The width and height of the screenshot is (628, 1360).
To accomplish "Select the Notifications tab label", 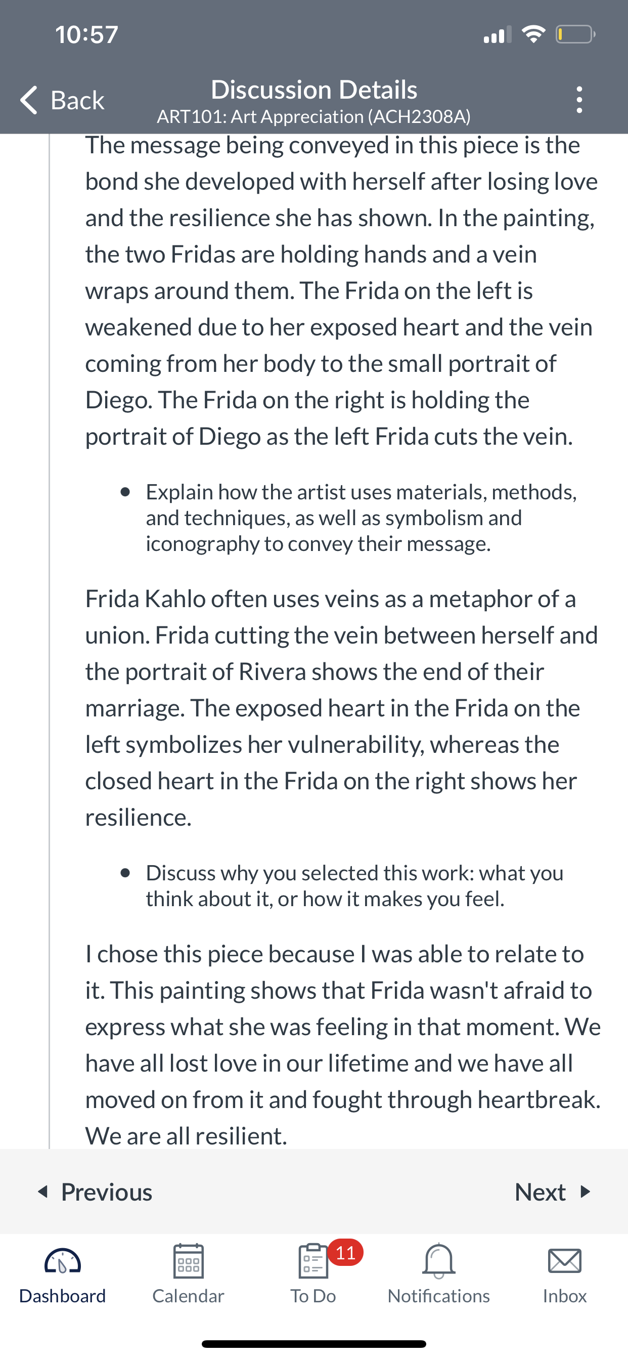I will click(438, 1296).
